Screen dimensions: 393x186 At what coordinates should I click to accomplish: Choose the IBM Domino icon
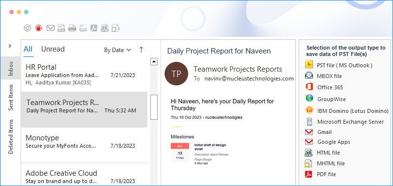pos(309,110)
